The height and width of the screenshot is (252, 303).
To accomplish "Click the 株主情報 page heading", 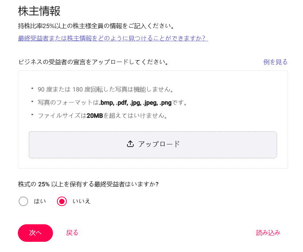I will pyautogui.click(x=39, y=11).
